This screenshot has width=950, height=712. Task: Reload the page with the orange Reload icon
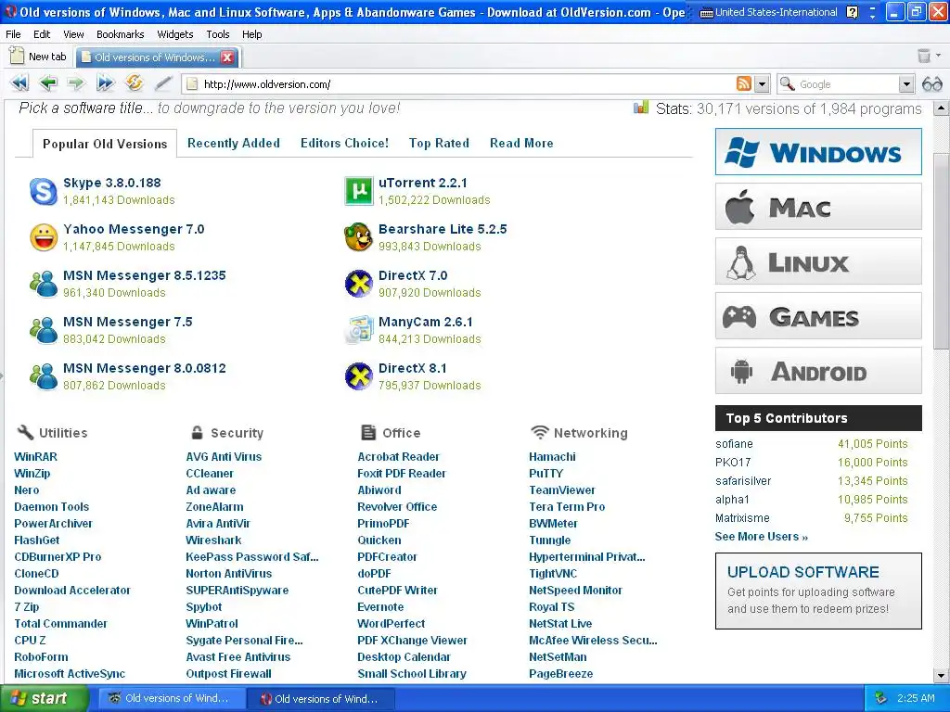coord(134,83)
